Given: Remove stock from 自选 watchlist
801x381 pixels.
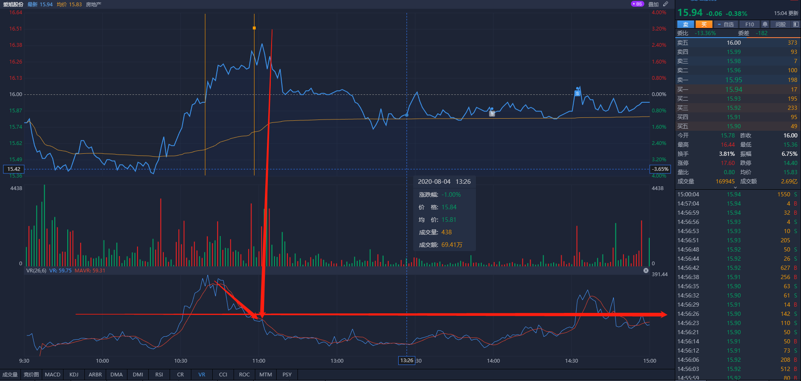Looking at the screenshot, I should pyautogui.click(x=726, y=24).
